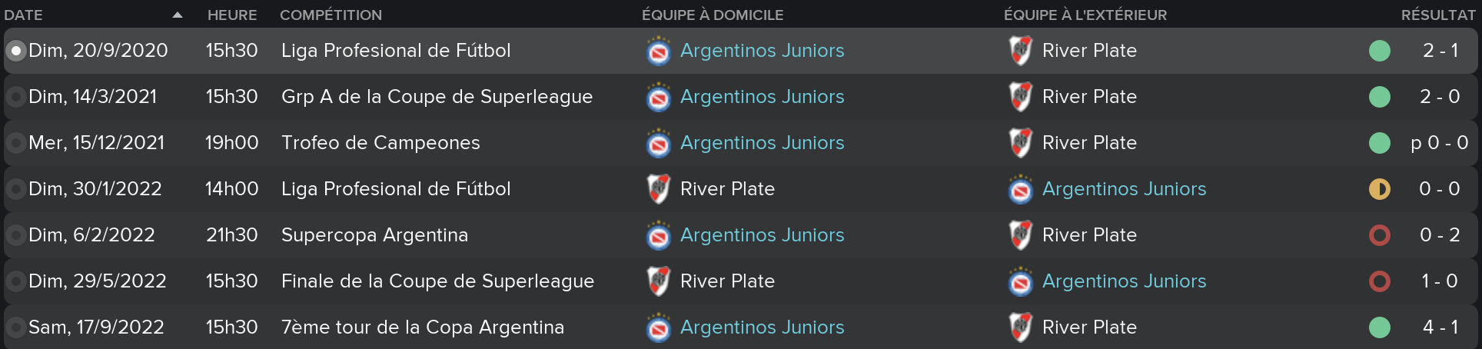Viewport: 1482px width, 349px height.
Task: Open Argentinos Juniors link in Supercopa Argentina row
Action: (x=762, y=235)
